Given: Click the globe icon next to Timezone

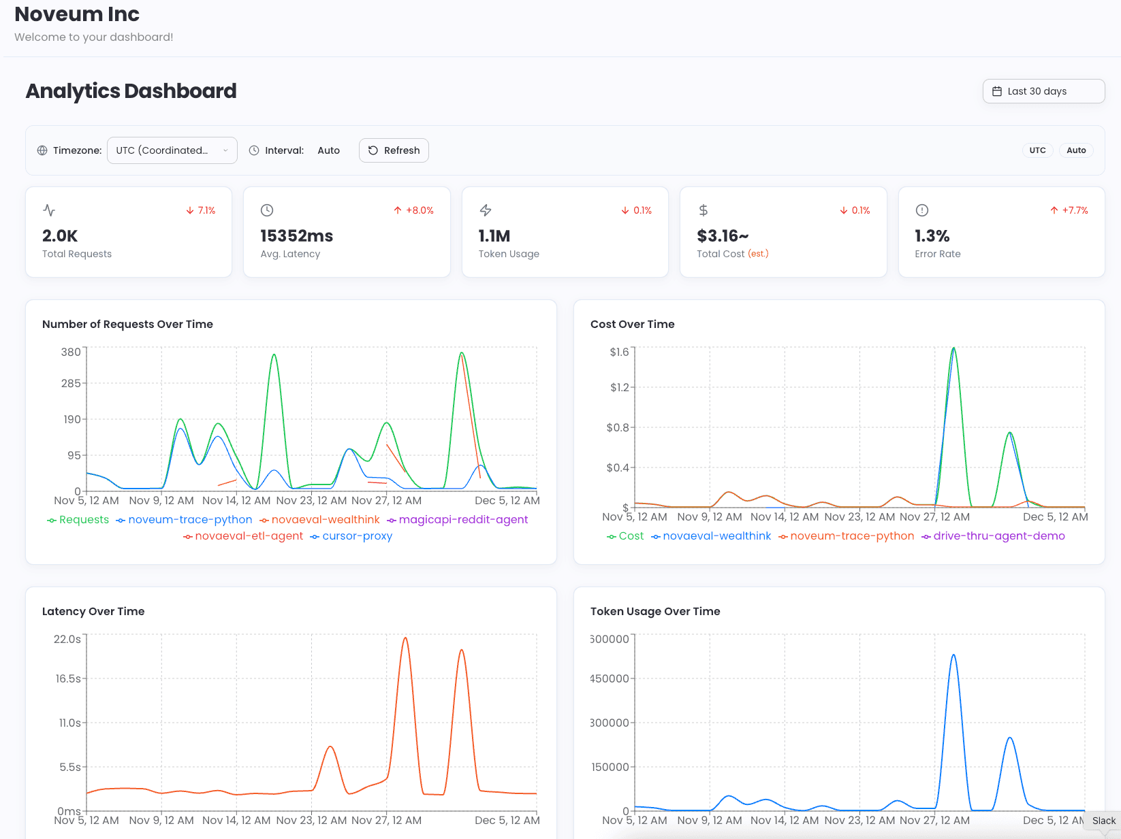Looking at the screenshot, I should 41,150.
